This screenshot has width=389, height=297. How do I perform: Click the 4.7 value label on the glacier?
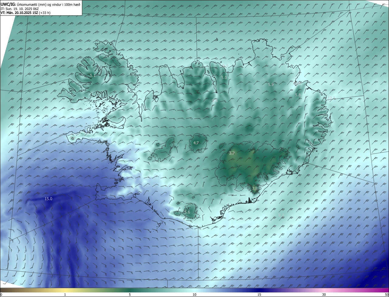196,143
